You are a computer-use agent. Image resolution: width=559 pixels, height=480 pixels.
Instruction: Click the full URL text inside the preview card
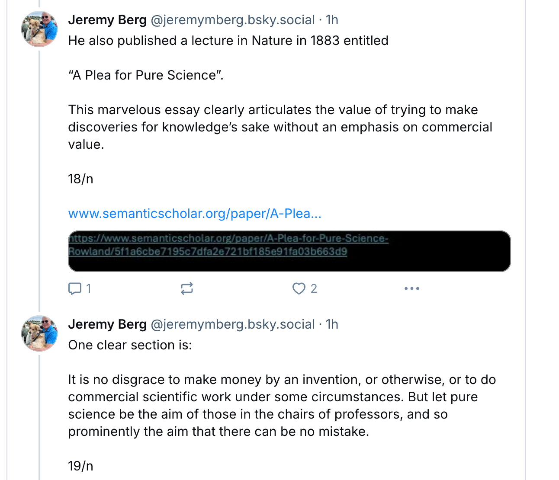coord(228,245)
